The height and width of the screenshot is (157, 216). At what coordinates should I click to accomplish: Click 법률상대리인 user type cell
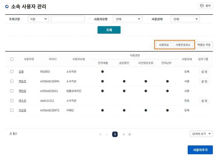pos(74,91)
